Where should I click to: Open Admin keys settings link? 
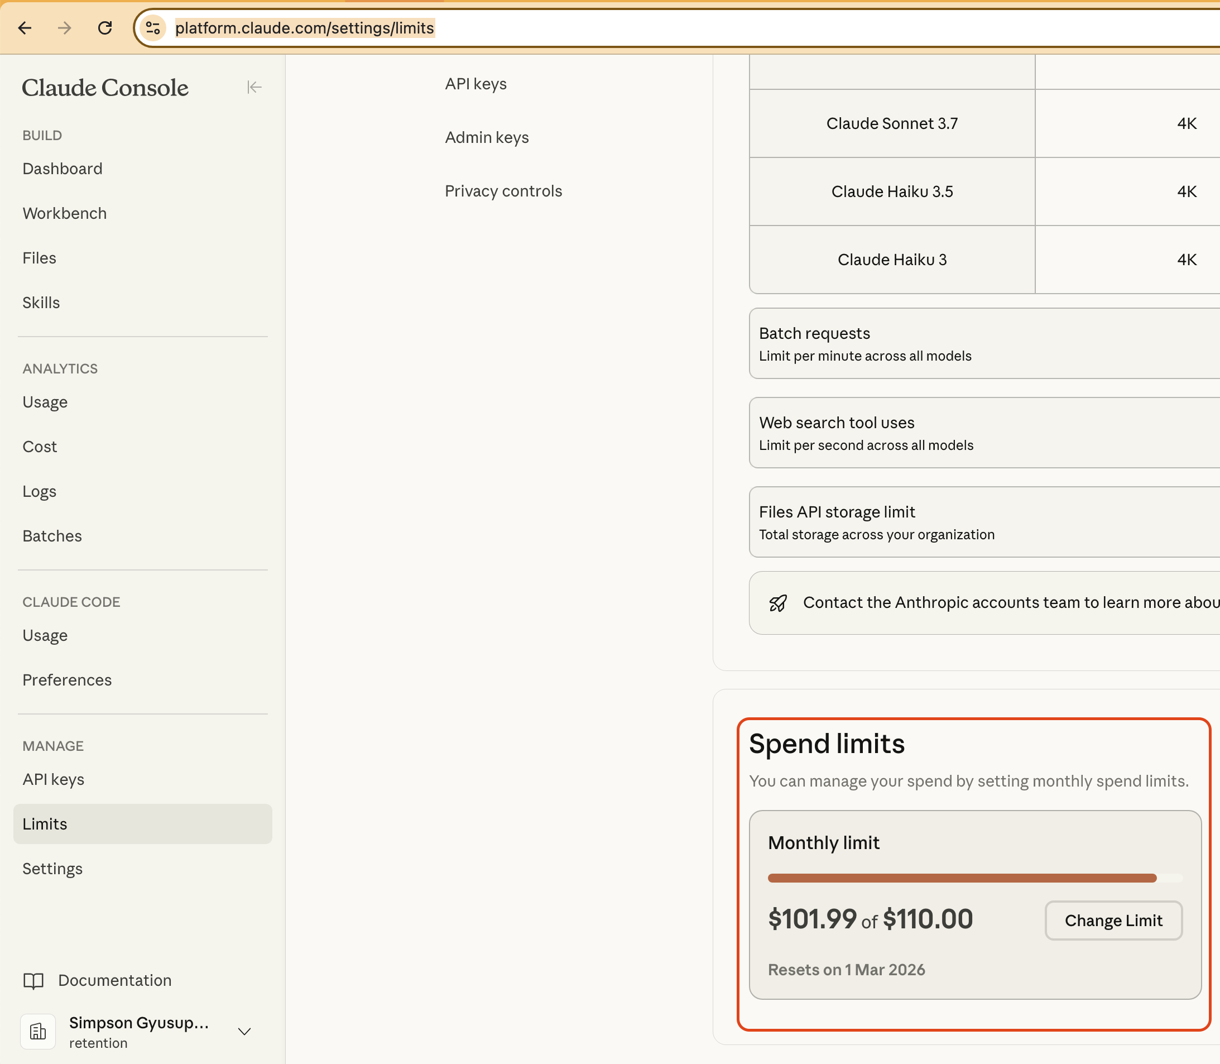coord(487,137)
